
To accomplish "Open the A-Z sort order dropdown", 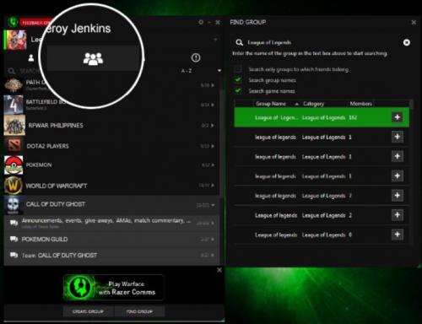I will pyautogui.click(x=201, y=71).
